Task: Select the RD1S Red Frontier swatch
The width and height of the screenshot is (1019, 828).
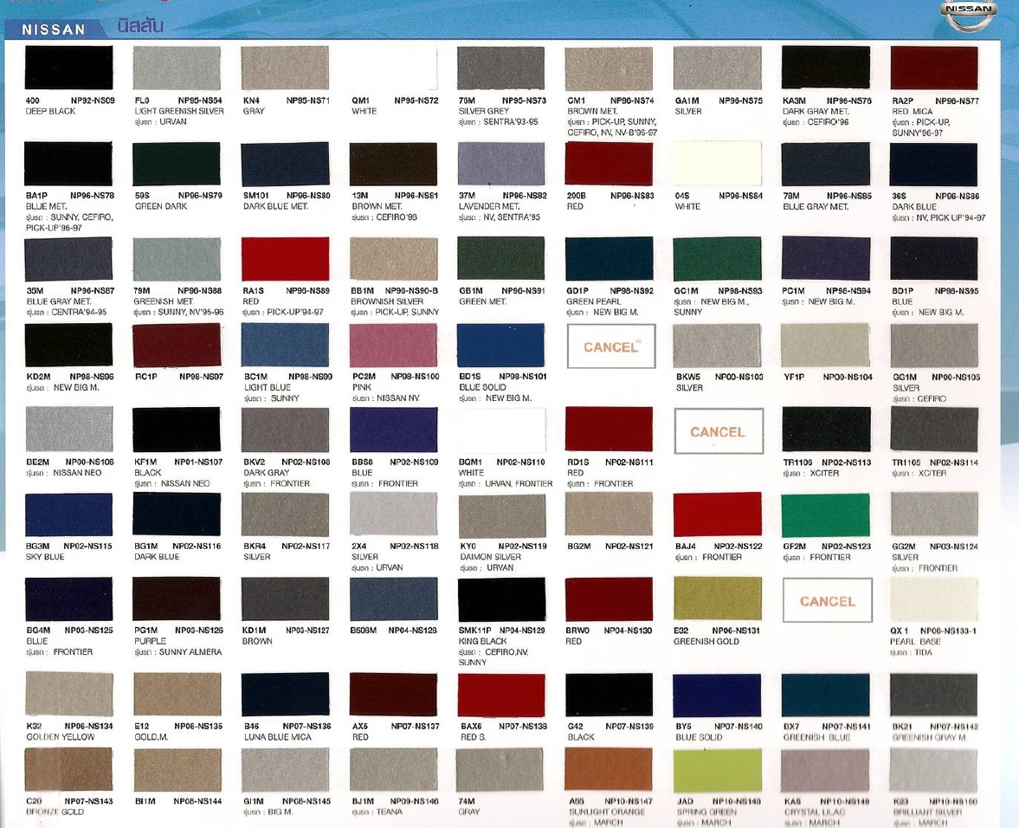Action: click(609, 429)
